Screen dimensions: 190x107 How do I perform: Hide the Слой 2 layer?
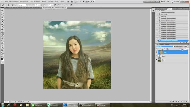156,56
